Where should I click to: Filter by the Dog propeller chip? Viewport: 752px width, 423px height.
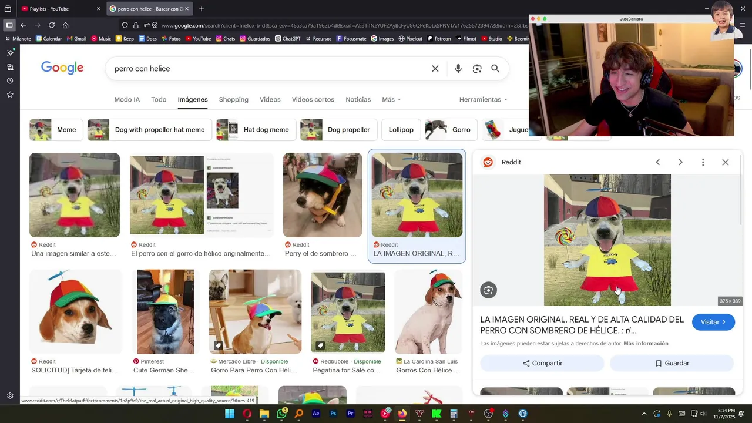tap(338, 130)
